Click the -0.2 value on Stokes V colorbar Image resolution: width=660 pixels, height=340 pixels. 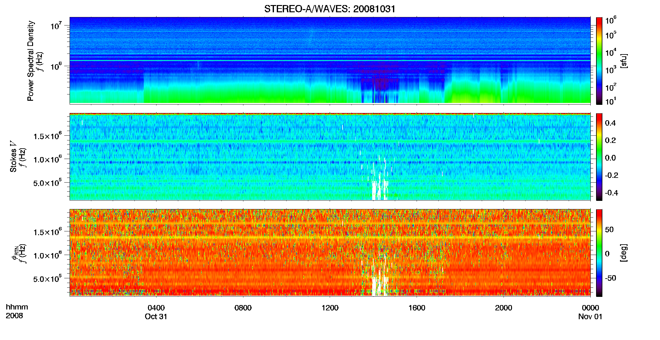pos(612,175)
